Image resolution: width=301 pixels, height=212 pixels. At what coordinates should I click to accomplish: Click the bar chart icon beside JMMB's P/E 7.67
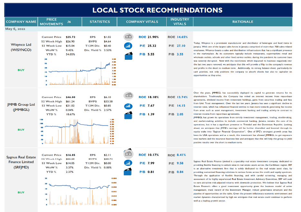pyautogui.click(x=128, y=106)
